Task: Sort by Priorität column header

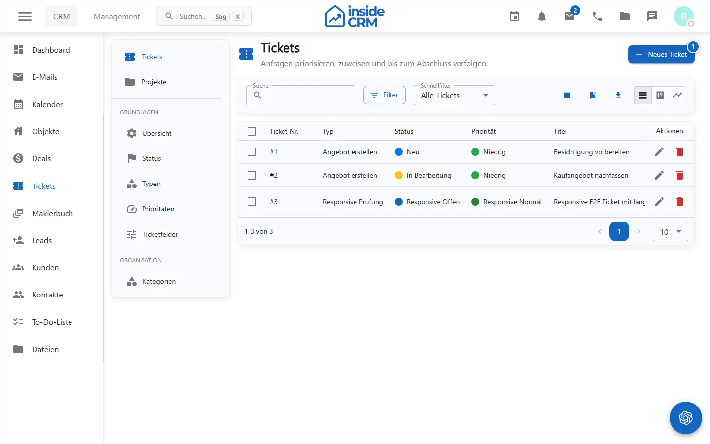Action: point(484,131)
